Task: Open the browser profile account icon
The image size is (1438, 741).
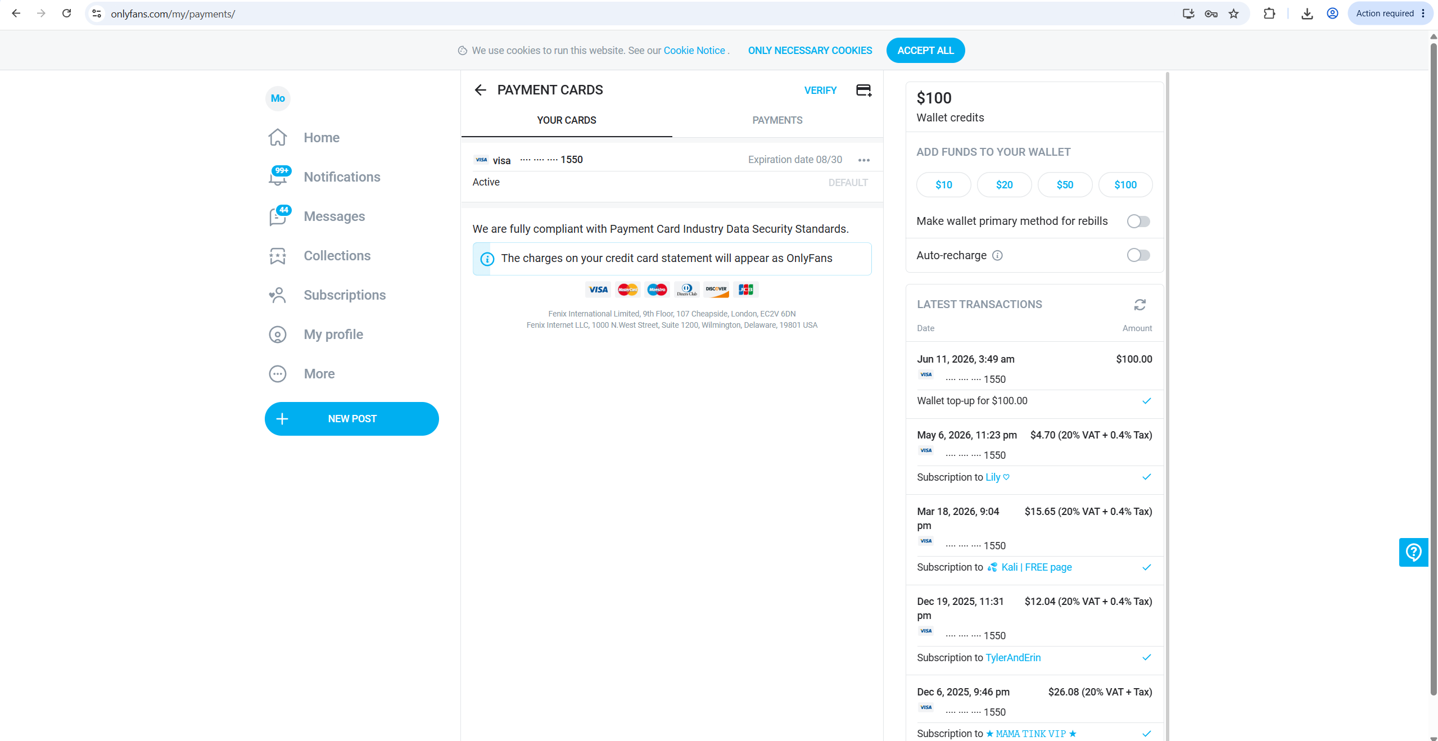Action: click(x=1332, y=13)
